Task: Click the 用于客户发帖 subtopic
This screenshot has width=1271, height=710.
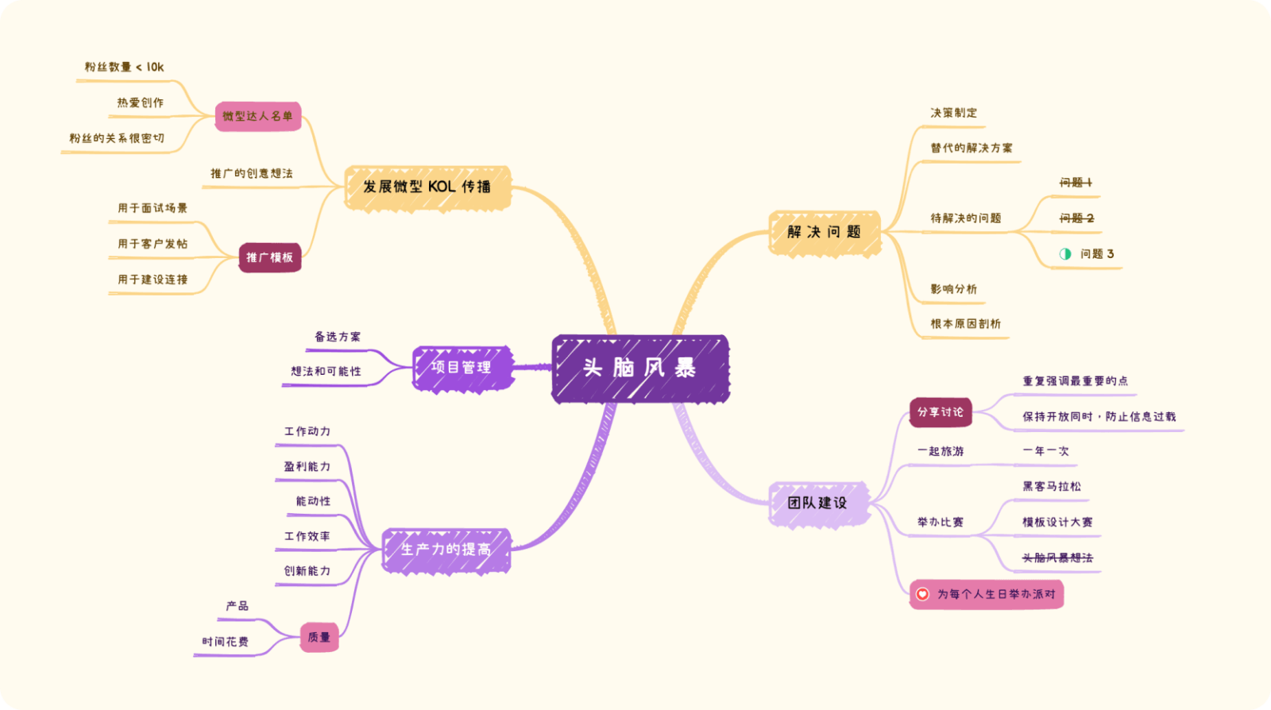Action: pyautogui.click(x=153, y=244)
